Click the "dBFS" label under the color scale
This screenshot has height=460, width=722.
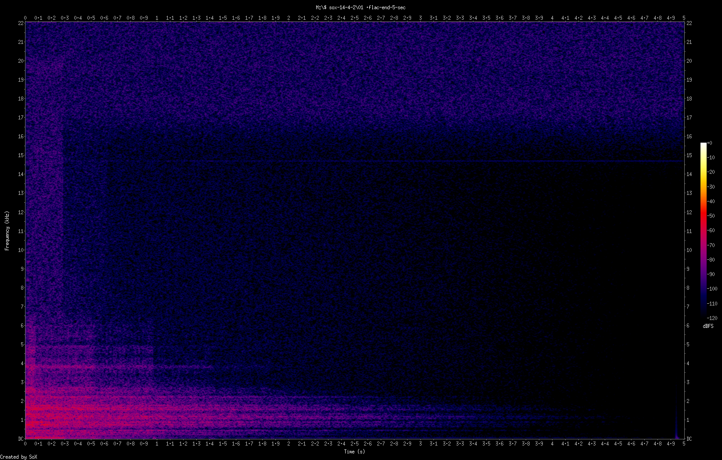click(708, 326)
